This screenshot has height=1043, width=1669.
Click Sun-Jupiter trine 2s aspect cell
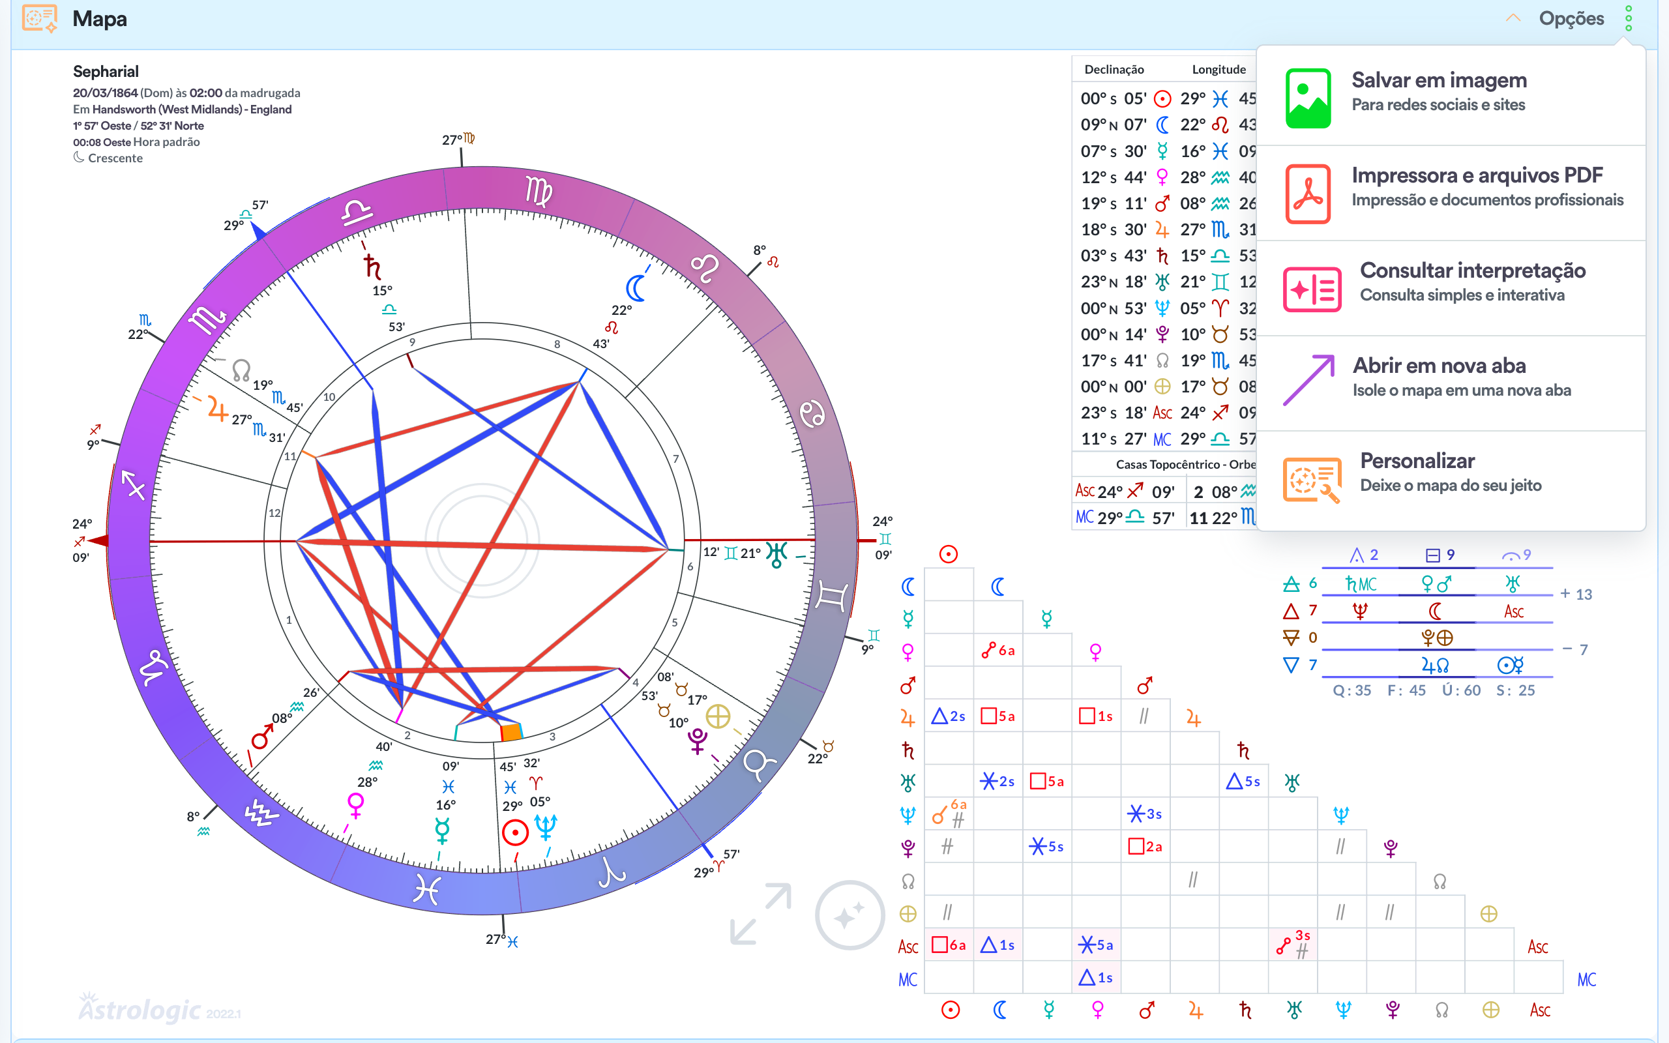click(x=949, y=716)
